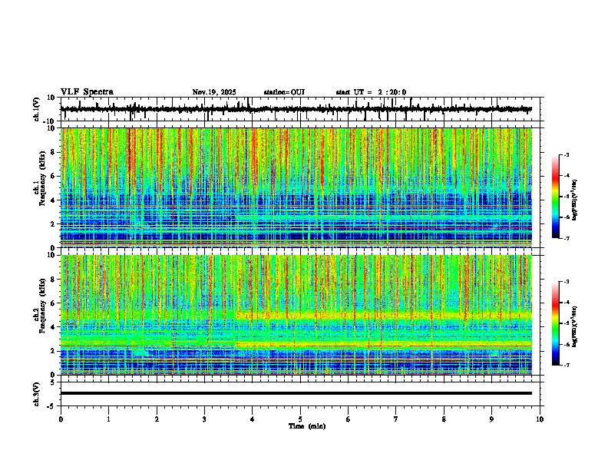Click the ch.2 colorbar log(PSD) label
Viewport: 608px width, 470px height.
(575, 326)
